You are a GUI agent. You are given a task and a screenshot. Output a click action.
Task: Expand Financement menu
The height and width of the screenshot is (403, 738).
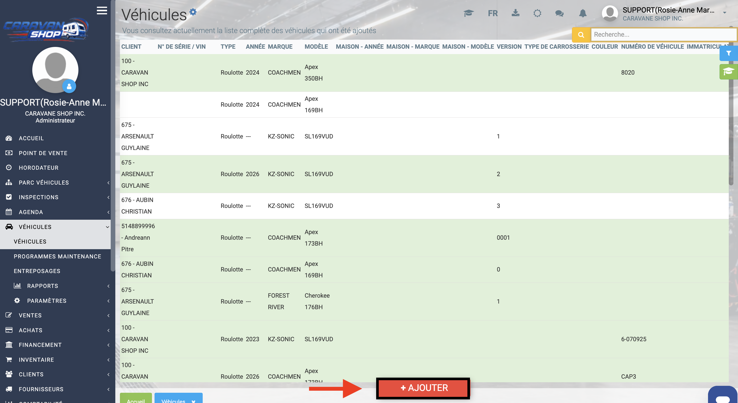coord(55,345)
